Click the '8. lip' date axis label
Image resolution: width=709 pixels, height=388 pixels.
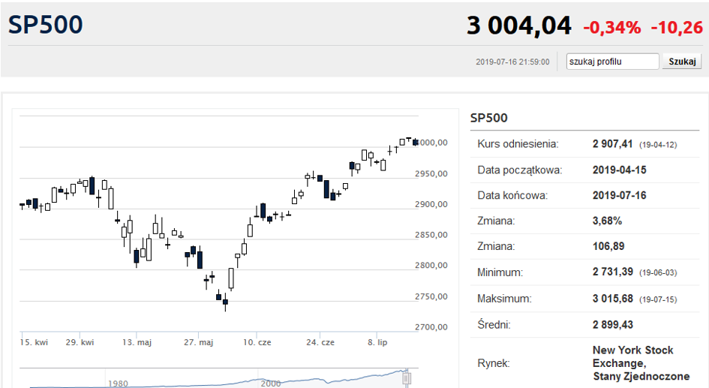point(377,342)
